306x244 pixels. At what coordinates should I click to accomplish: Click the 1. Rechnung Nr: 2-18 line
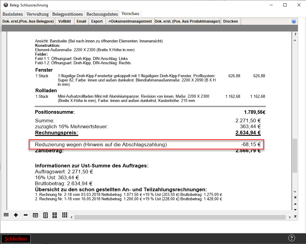pos(129,194)
